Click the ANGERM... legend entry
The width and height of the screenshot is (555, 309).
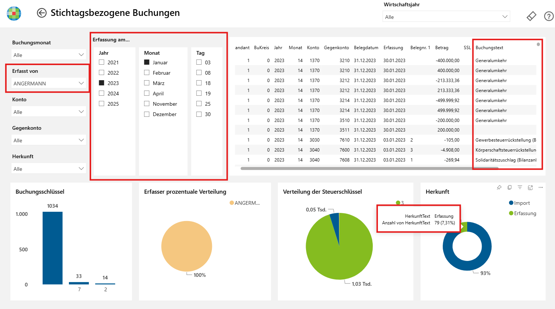pyautogui.click(x=245, y=203)
